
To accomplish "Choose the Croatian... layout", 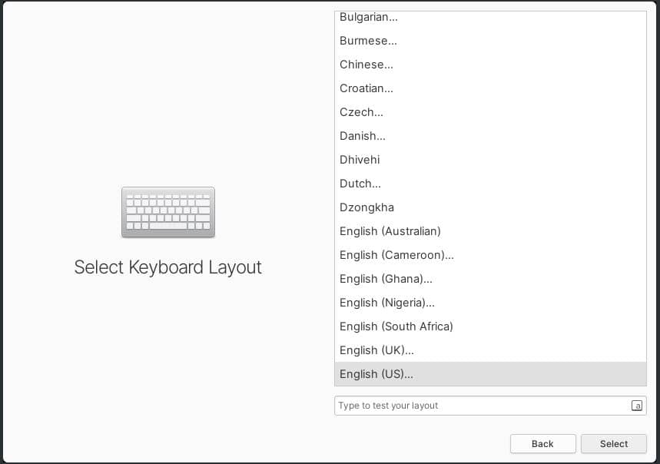I will 490,88.
